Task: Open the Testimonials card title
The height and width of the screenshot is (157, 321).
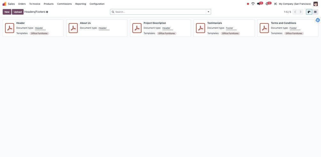Action: click(x=215, y=23)
